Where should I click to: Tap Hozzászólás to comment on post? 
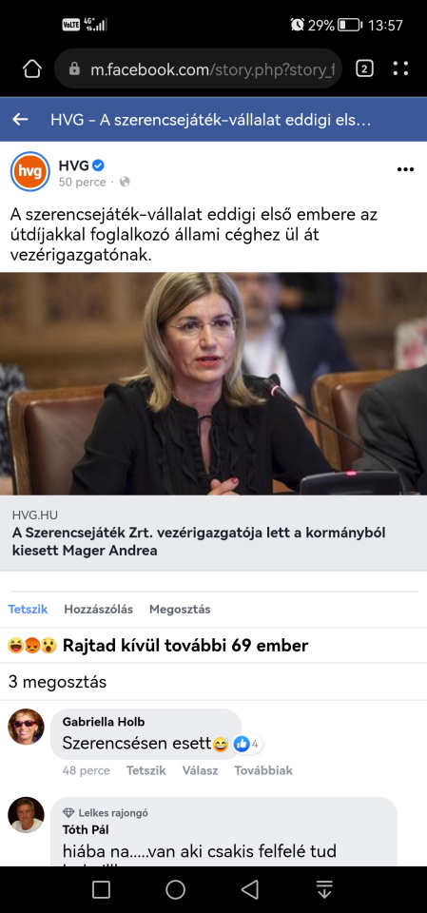99,609
